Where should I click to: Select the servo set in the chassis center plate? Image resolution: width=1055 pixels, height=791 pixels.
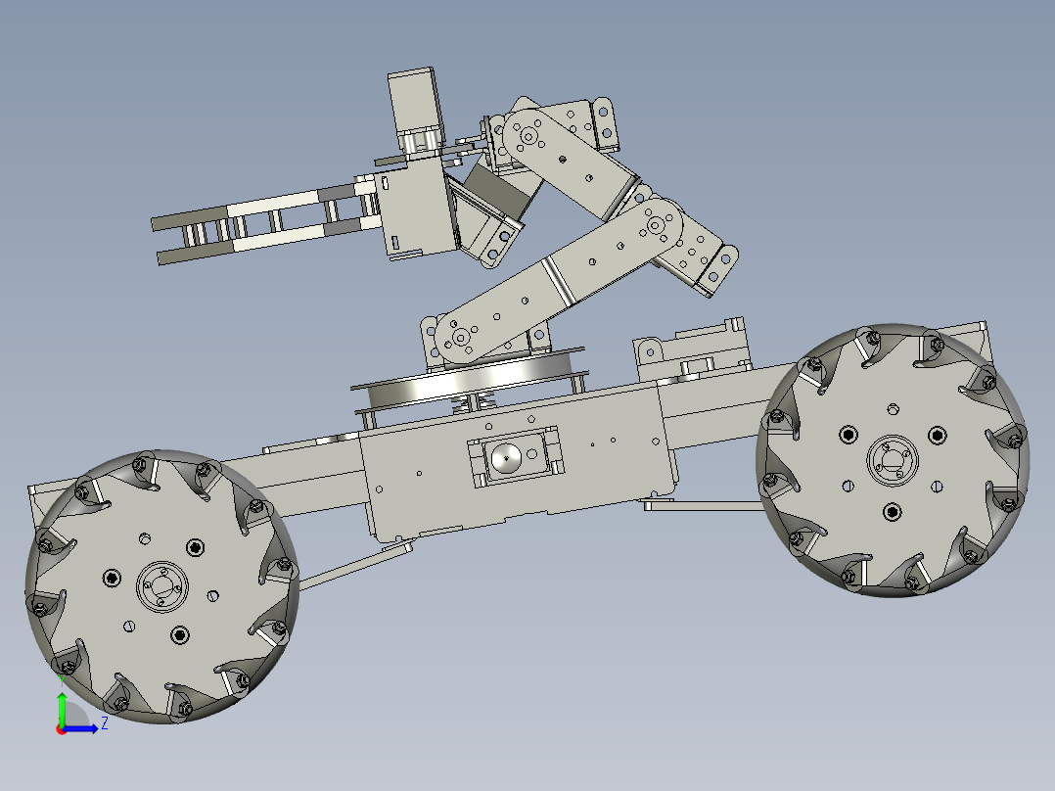click(x=516, y=457)
